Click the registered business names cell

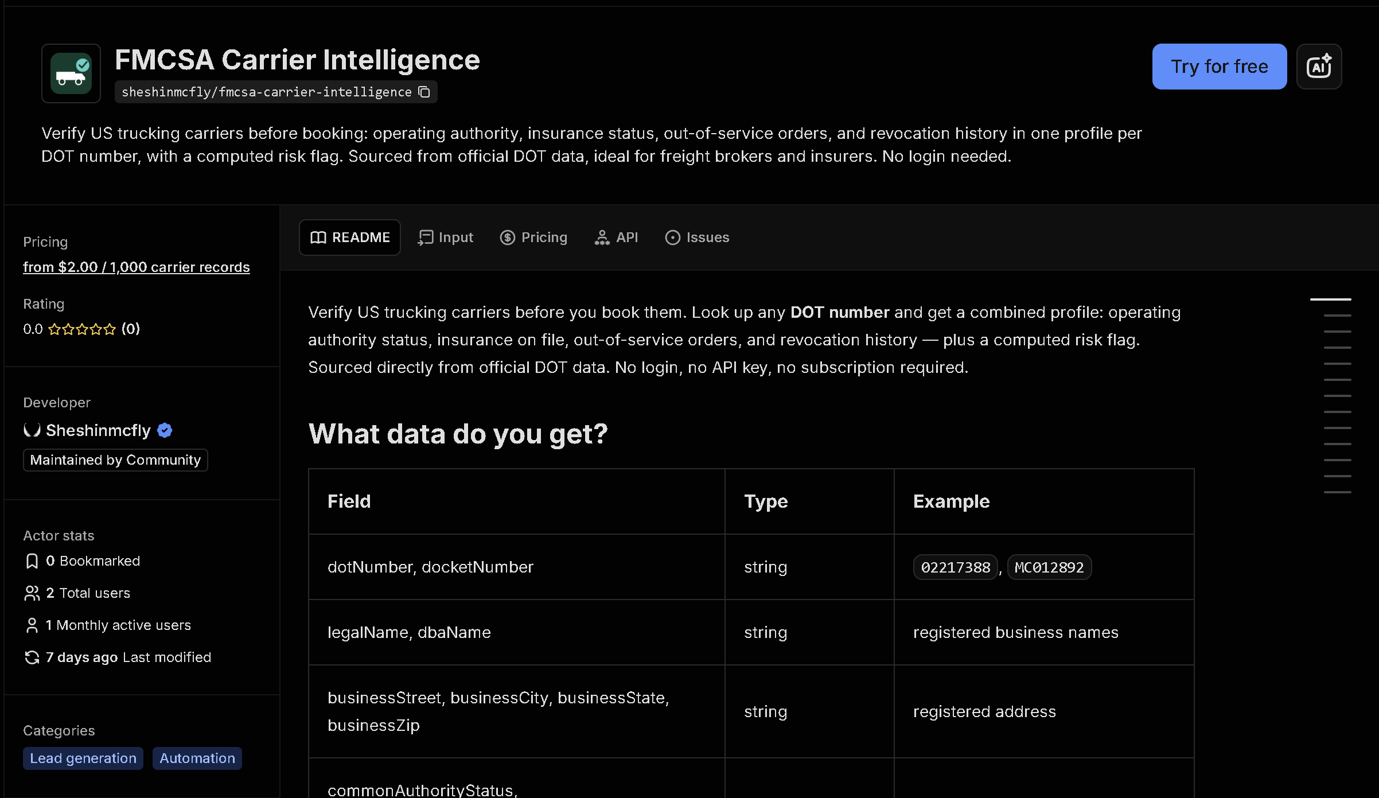(1044, 633)
